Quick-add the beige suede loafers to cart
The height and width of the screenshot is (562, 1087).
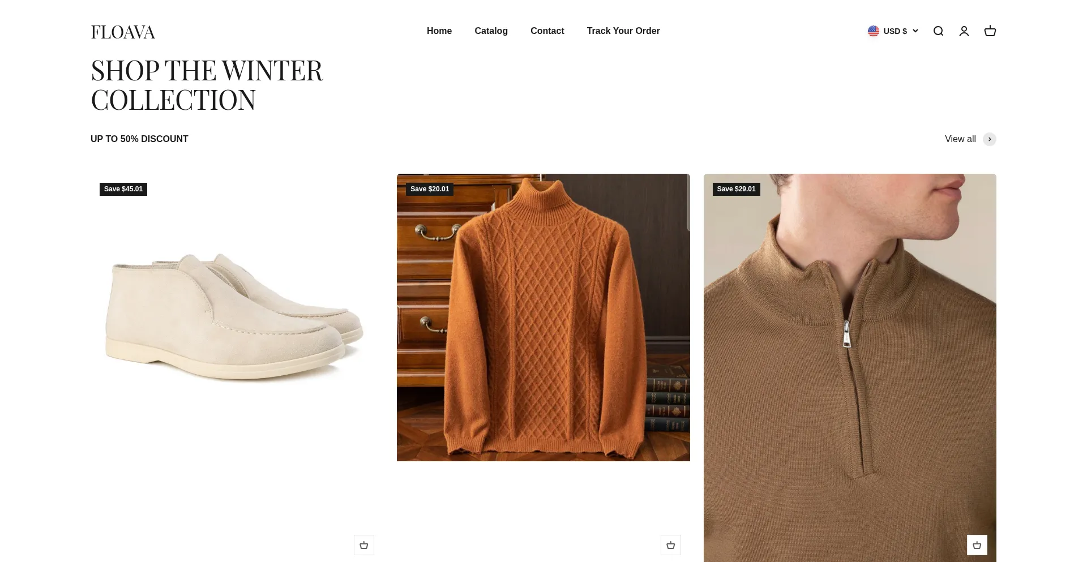(364, 545)
